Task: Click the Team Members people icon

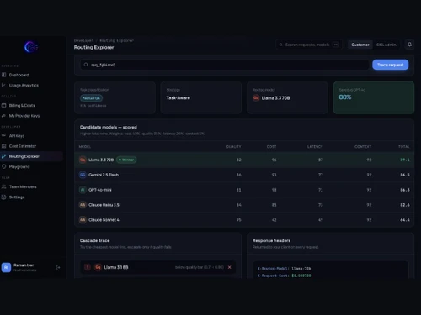Action: point(3,186)
